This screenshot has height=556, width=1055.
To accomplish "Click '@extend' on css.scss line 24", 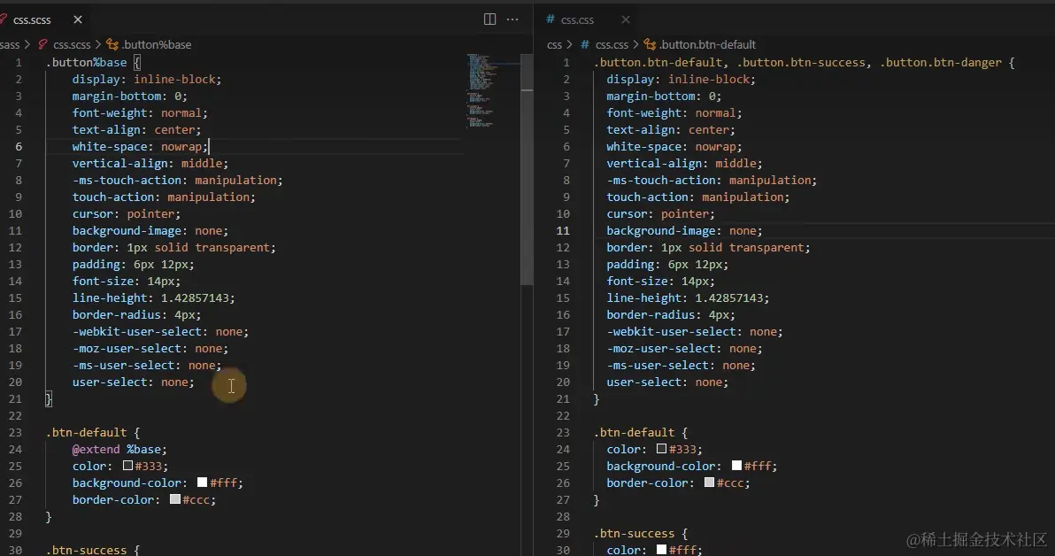I will click(x=96, y=449).
